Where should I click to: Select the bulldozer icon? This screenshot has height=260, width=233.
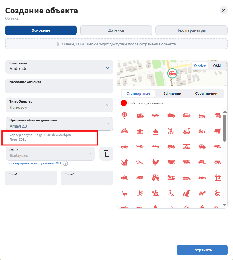point(187,178)
